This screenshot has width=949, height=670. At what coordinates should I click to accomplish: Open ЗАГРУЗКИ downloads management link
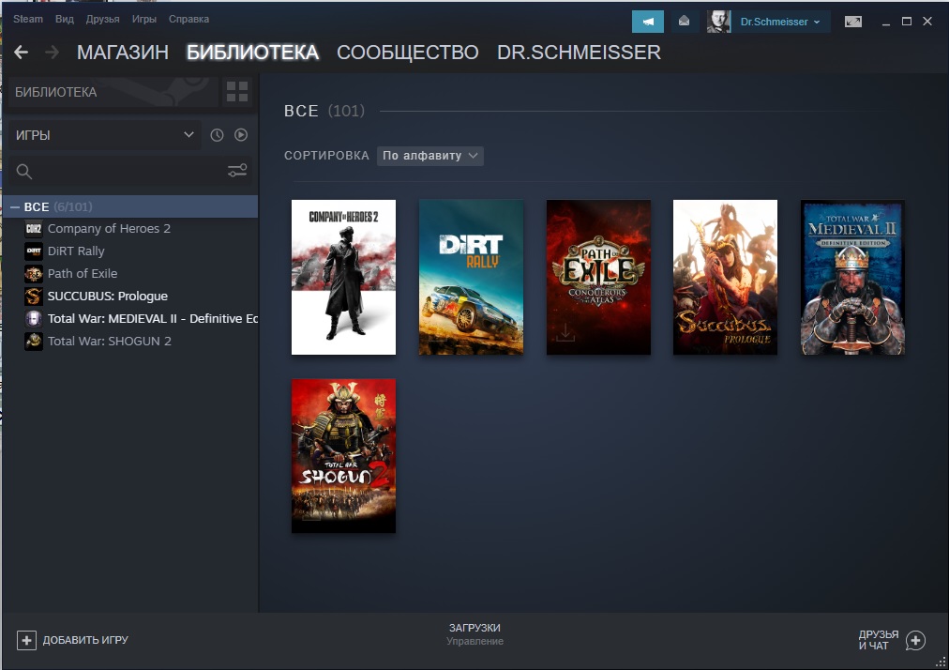tap(474, 634)
